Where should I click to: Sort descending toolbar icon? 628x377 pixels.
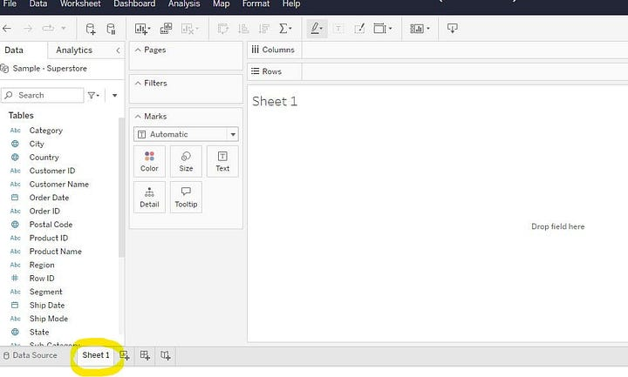click(263, 29)
